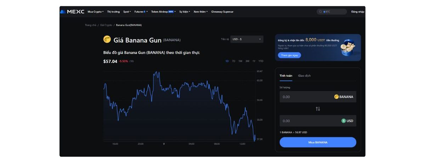Select the 1Y chart range
The width and height of the screenshot is (425, 162).
[x=254, y=61]
